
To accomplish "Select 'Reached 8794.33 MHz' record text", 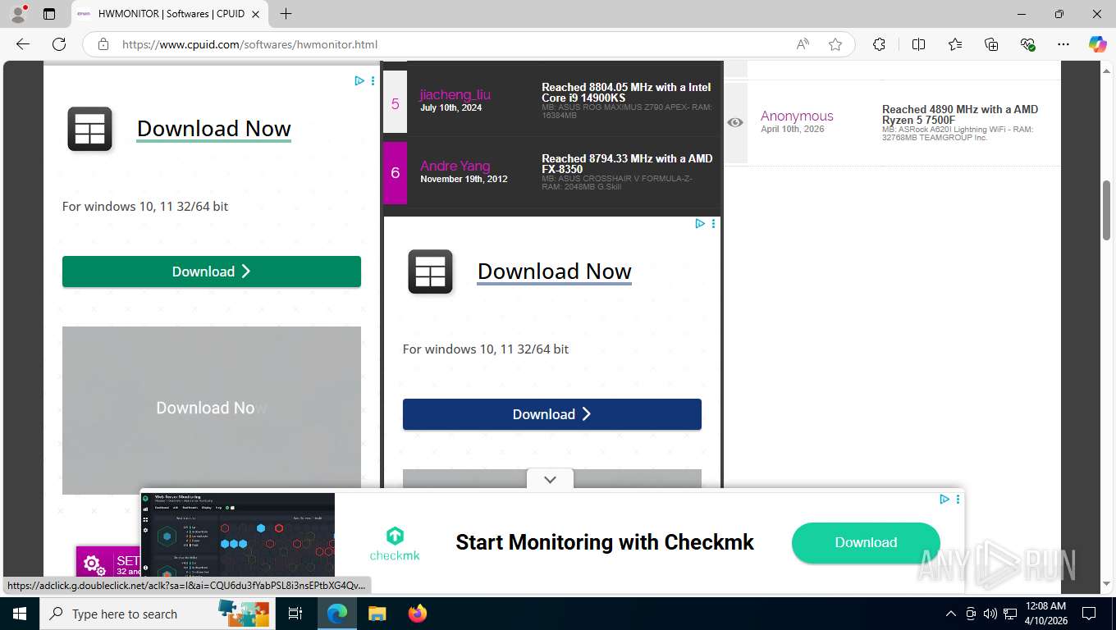I will click(627, 164).
